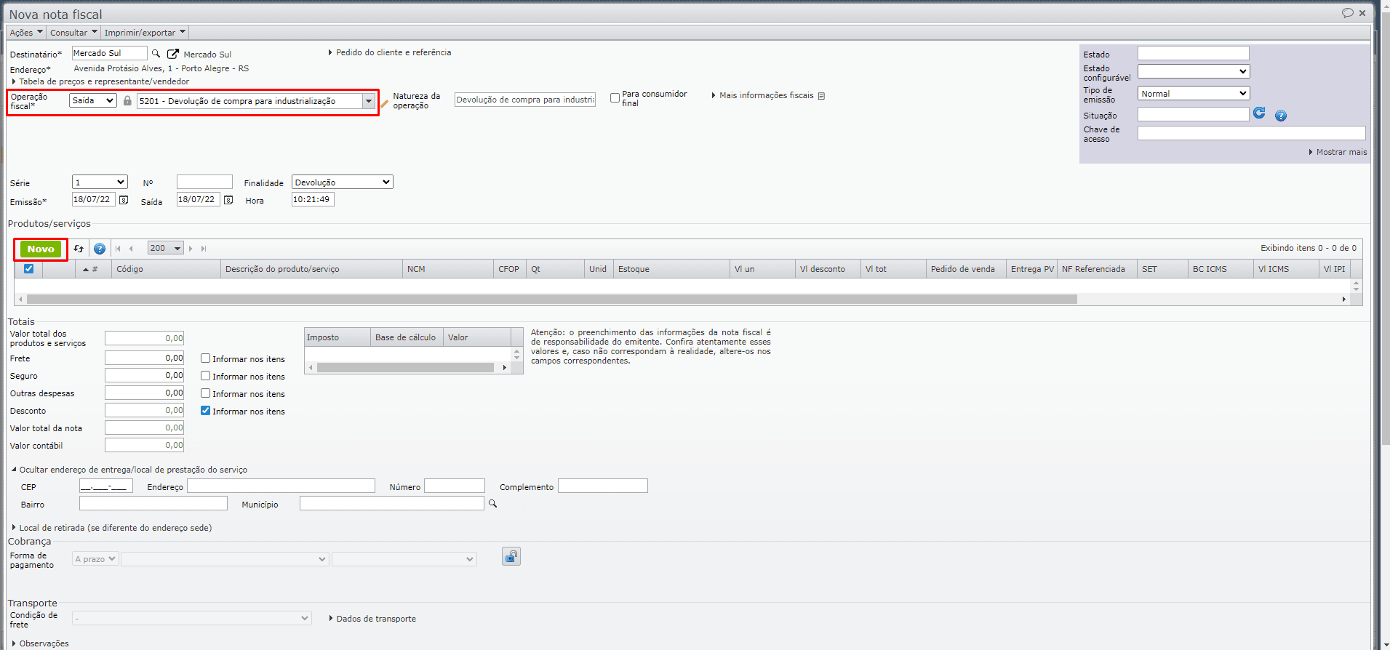Click the Chave de acesso field
Screen dimensions: 1390x650
click(x=1251, y=133)
